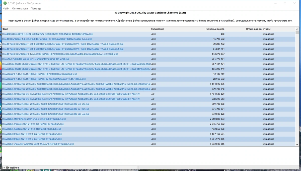Sort by the Оптим. размер column header
301x171 pixels.
tap(254, 29)
